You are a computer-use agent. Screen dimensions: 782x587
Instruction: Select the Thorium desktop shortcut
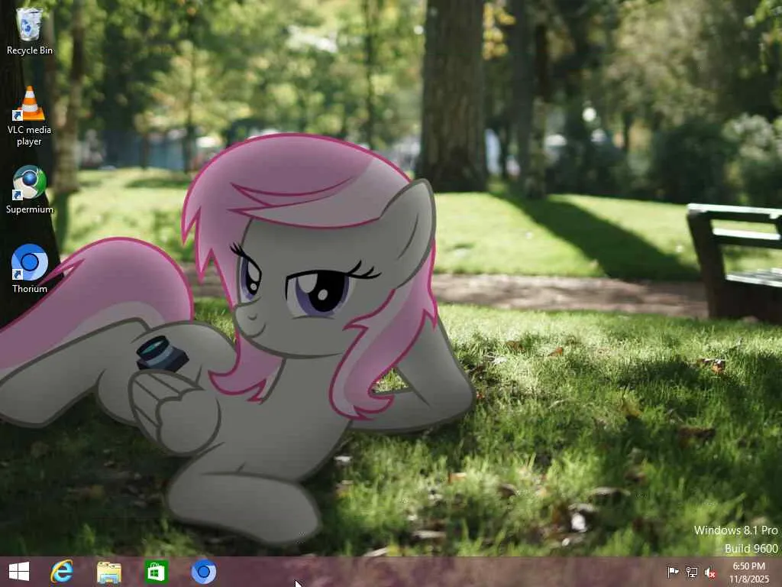(x=30, y=268)
